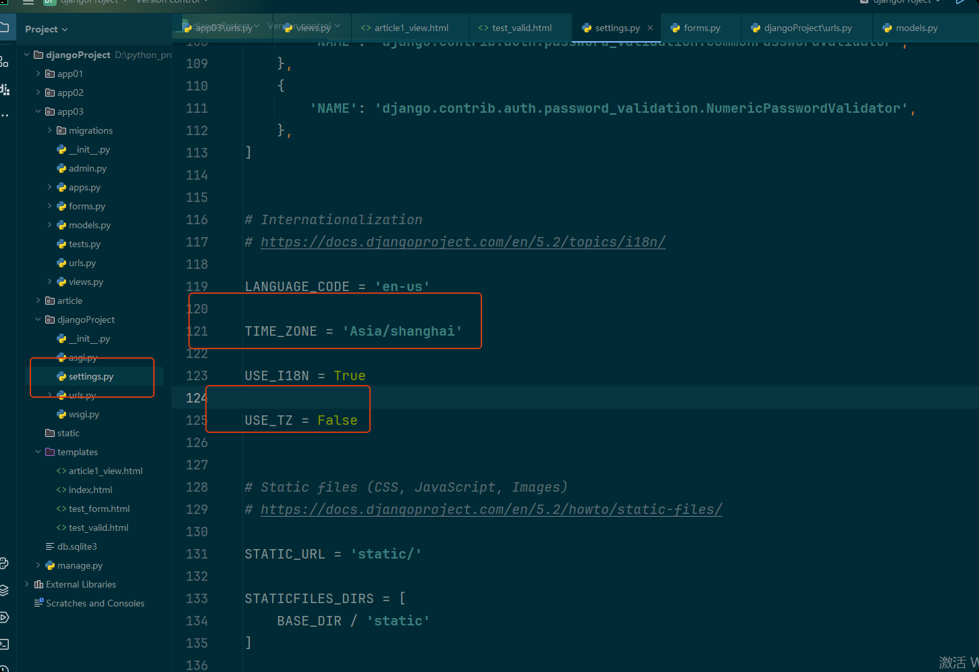Screen dimensions: 979x672
Task: Collapse the templates folder
Action: click(x=38, y=452)
